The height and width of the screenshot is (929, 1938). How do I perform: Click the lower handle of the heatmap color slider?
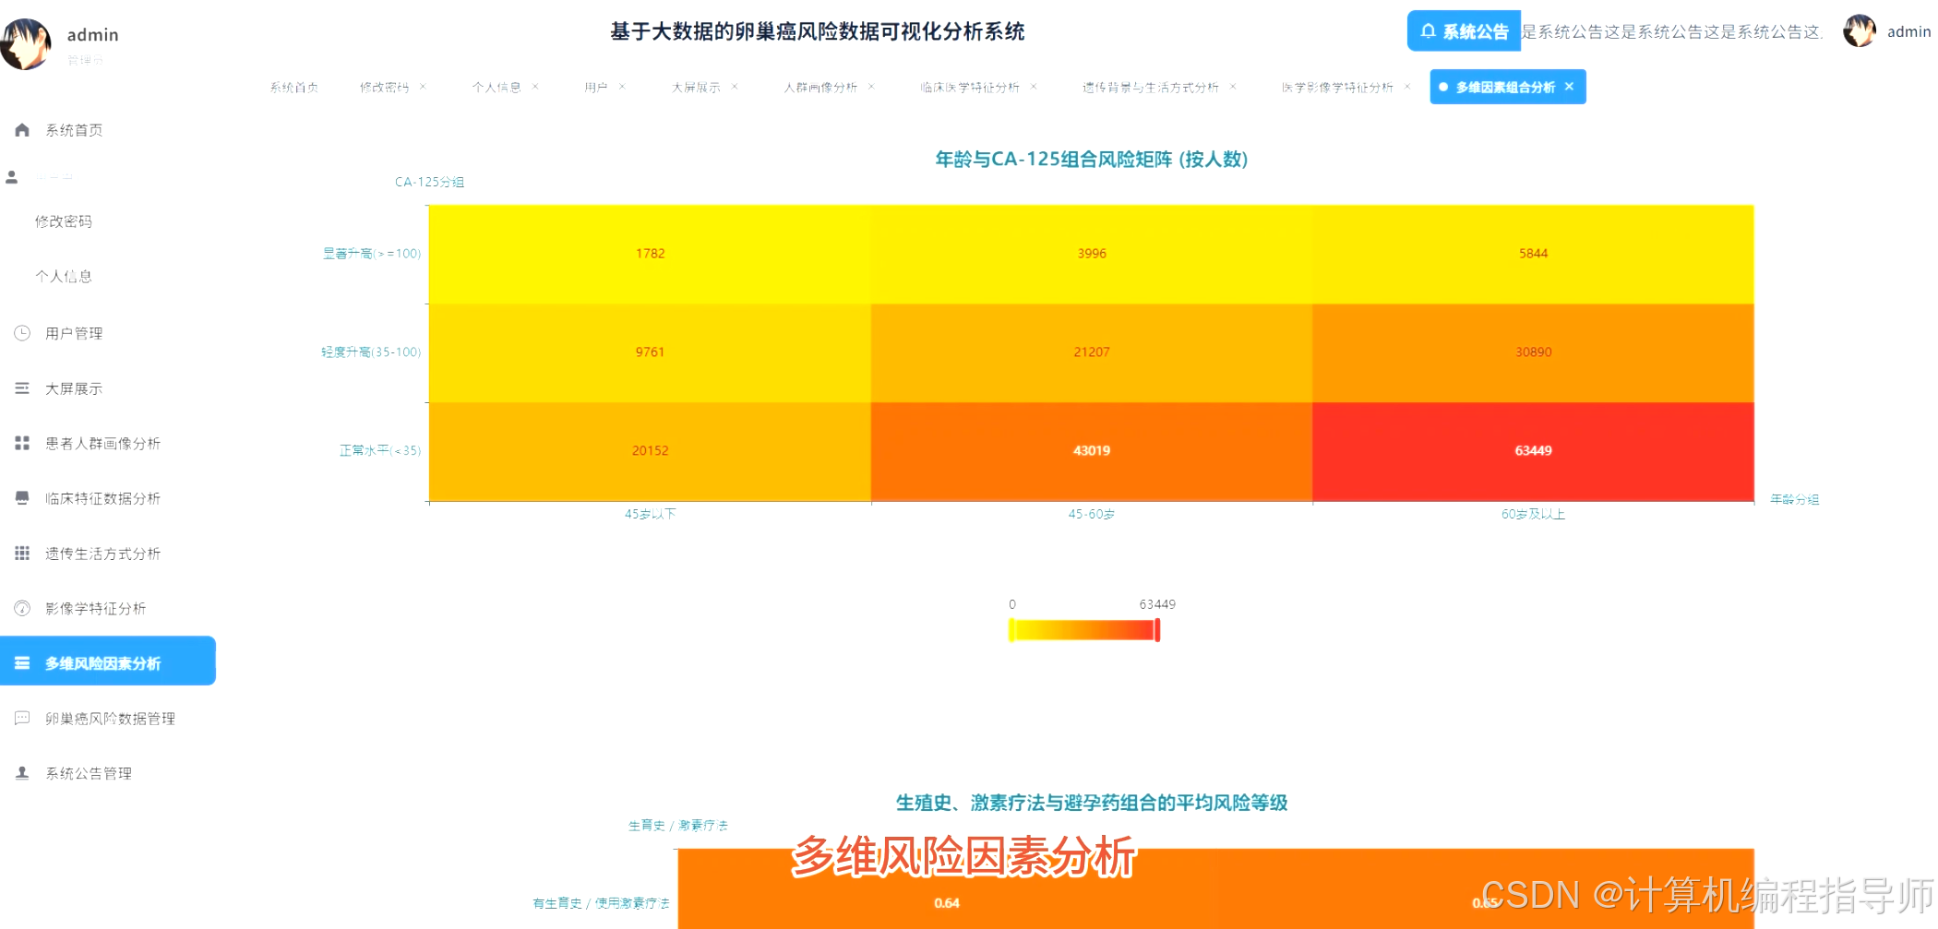[1012, 630]
